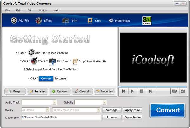Click the Effect icon in Getting Started step 2
The image size is (190, 128).
coord(34,61)
